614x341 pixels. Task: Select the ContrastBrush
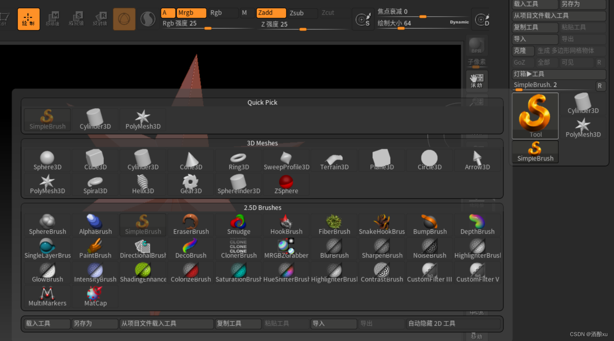382,273
